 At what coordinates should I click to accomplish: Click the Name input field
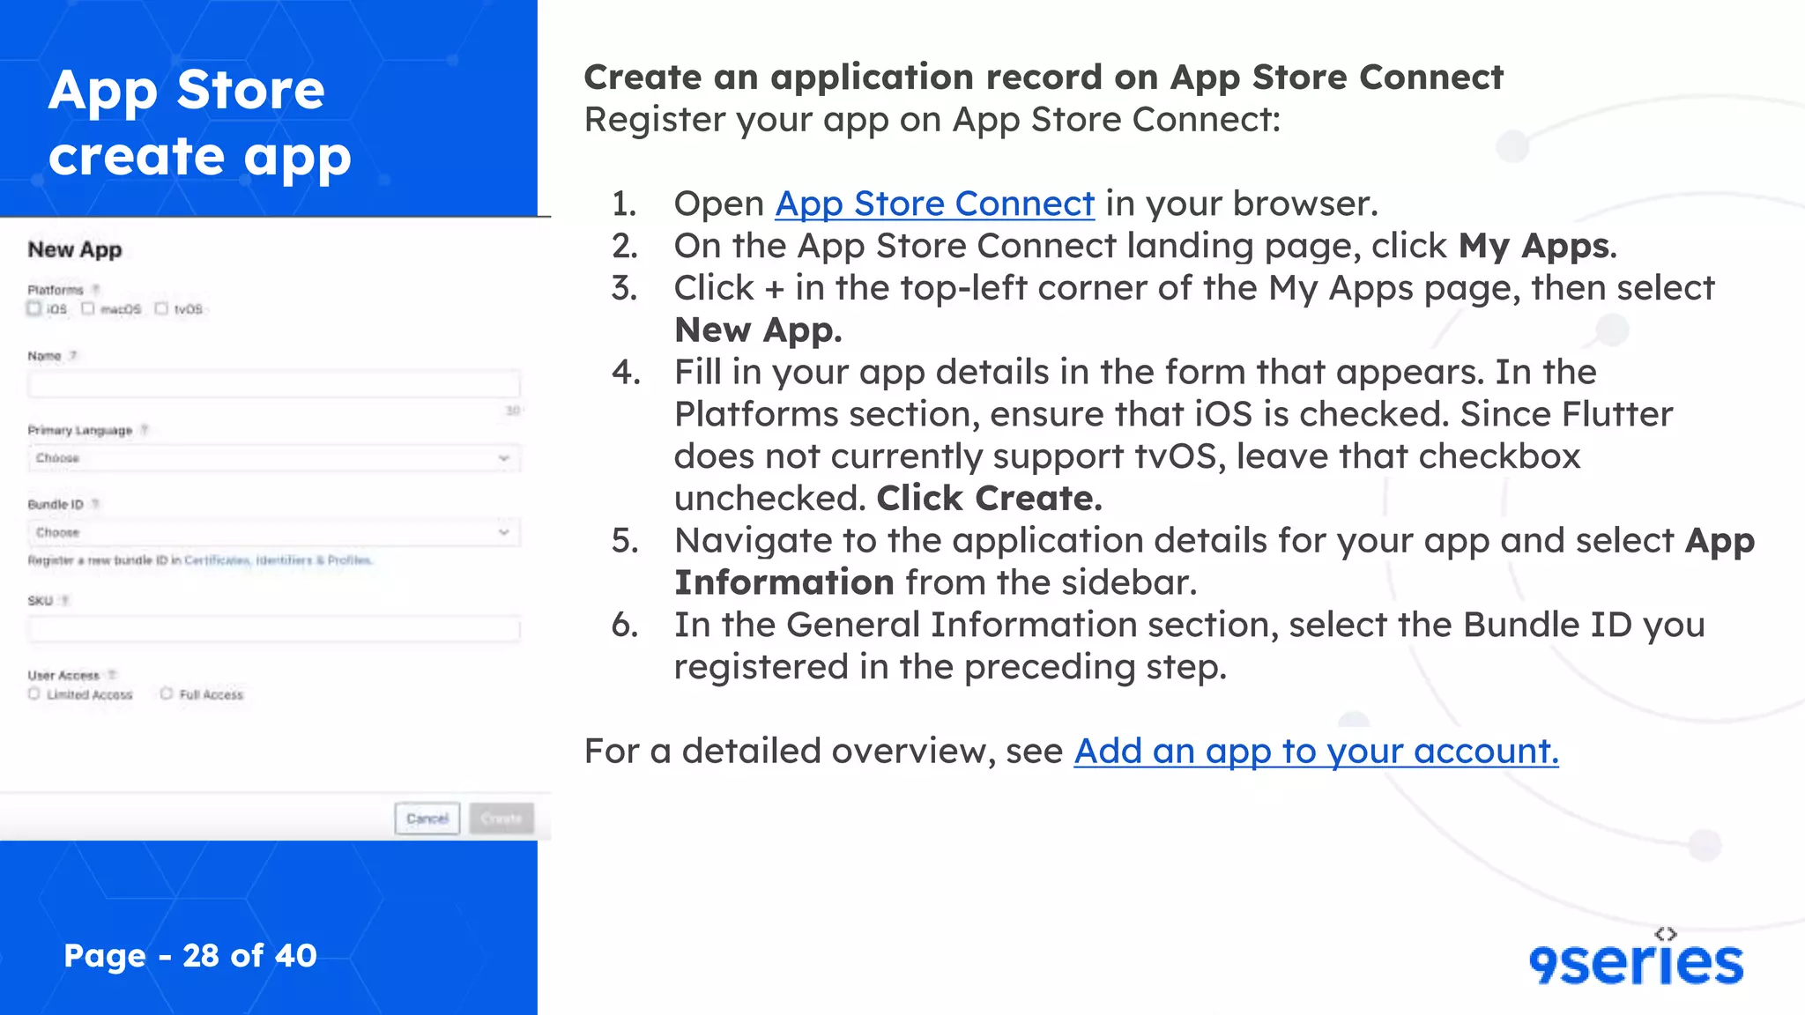point(274,384)
